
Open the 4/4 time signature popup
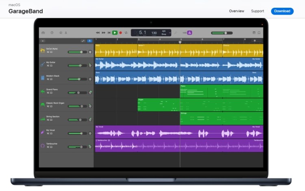[x=164, y=31]
